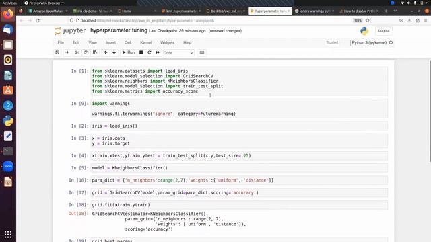Switch to the knn_hyperparameter tab

(x=181, y=11)
